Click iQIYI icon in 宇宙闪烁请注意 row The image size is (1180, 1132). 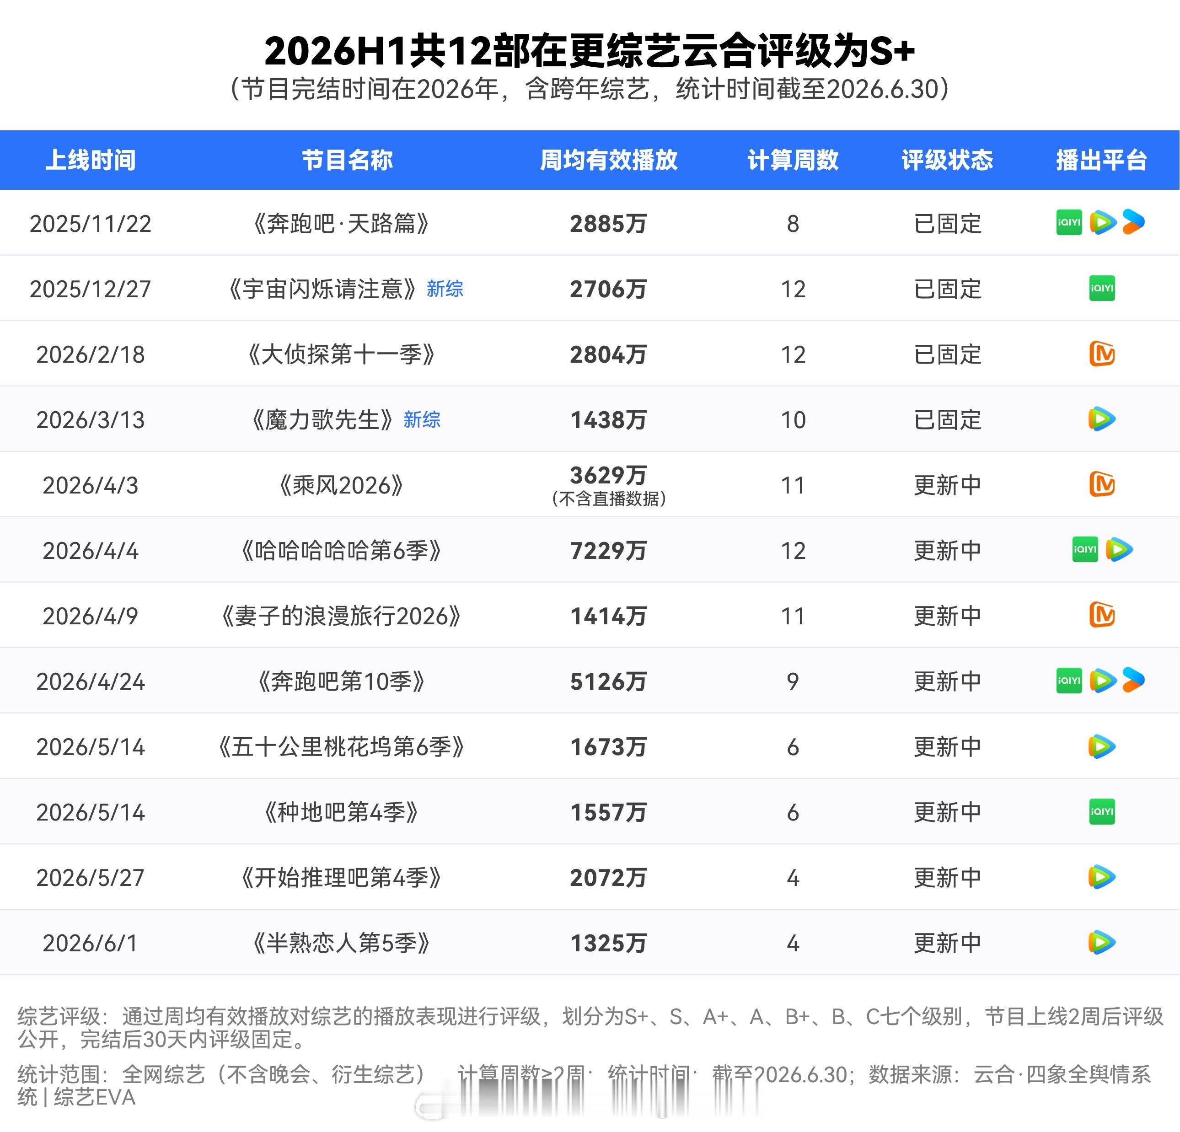pos(1102,289)
